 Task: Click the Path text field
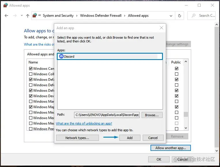click(107, 115)
